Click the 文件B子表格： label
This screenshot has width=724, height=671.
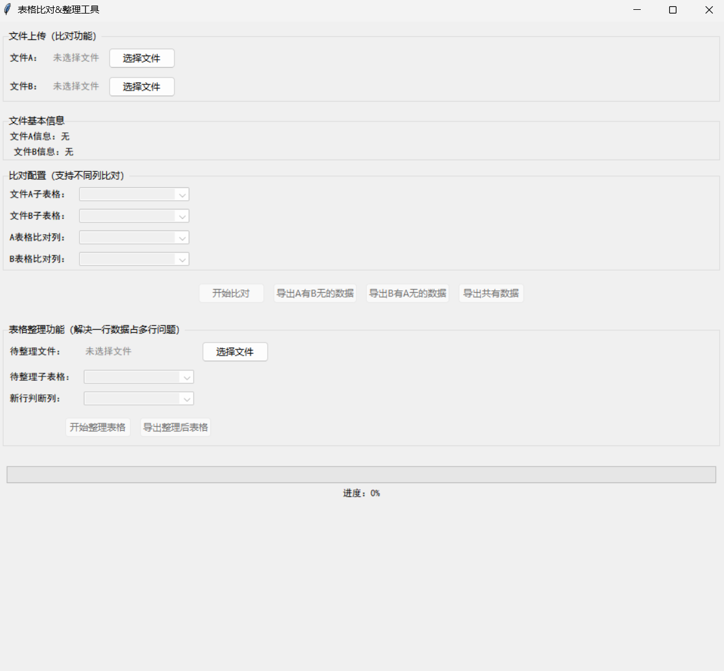[38, 216]
